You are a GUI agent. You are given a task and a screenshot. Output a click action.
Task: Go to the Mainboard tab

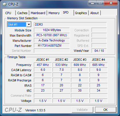pyautogui.click(x=38, y=13)
